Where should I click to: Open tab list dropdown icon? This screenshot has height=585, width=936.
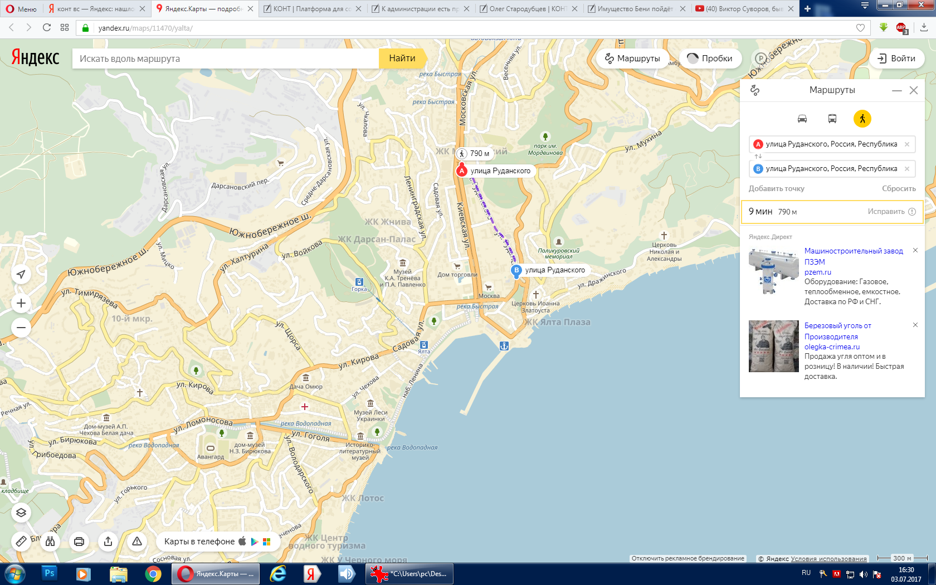pos(865,6)
